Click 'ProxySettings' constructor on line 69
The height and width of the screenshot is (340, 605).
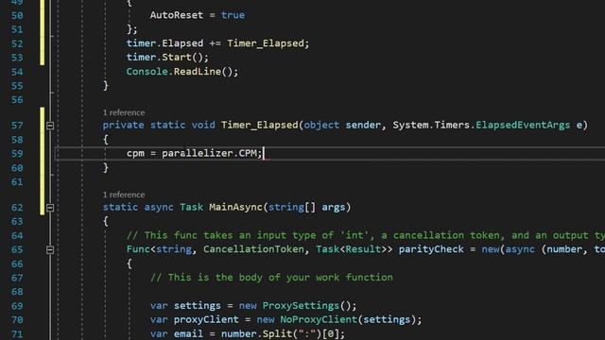(x=301, y=306)
